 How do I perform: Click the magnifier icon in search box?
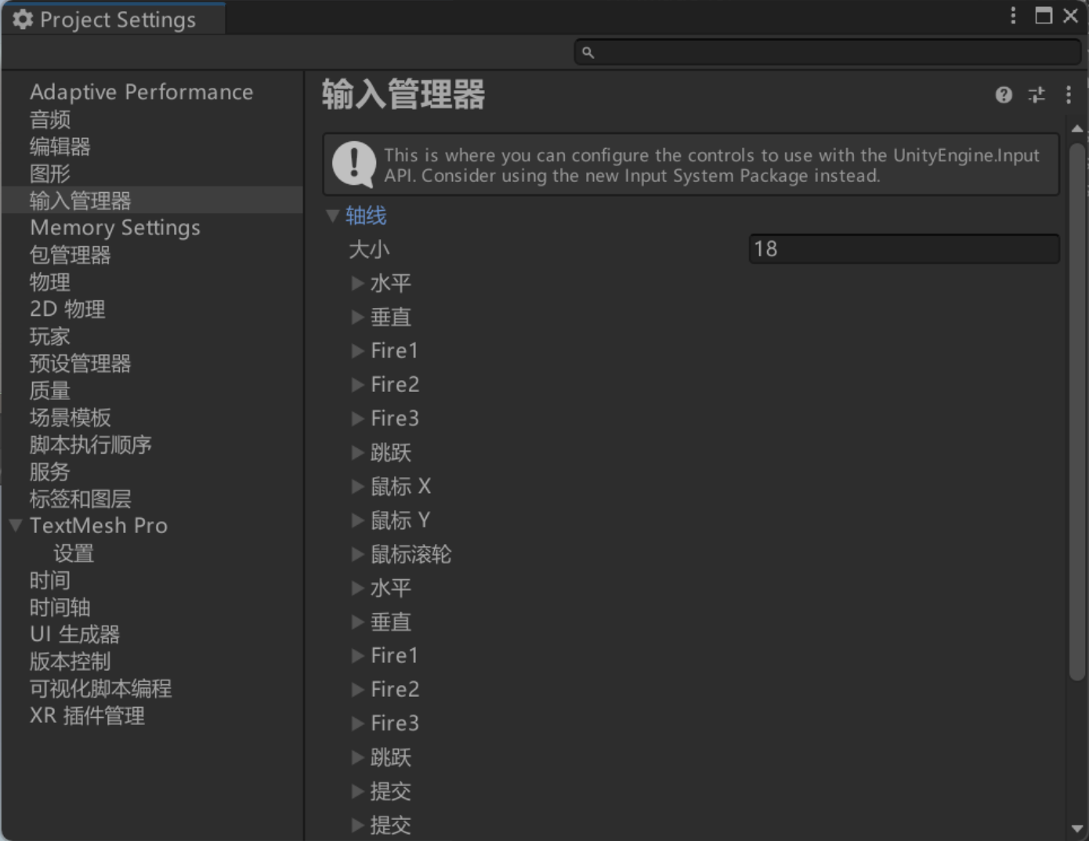(588, 53)
